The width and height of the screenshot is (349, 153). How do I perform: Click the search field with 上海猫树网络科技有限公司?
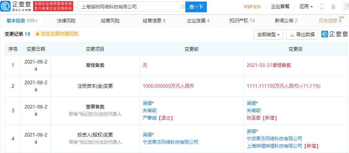point(131,7)
